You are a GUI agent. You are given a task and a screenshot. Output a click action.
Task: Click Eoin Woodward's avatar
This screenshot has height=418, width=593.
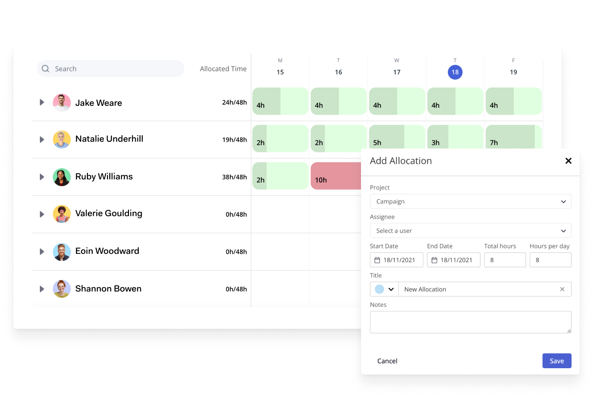[62, 252]
